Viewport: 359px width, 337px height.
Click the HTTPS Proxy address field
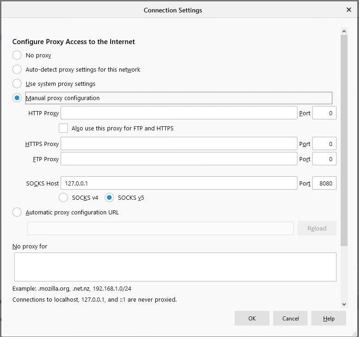point(179,144)
